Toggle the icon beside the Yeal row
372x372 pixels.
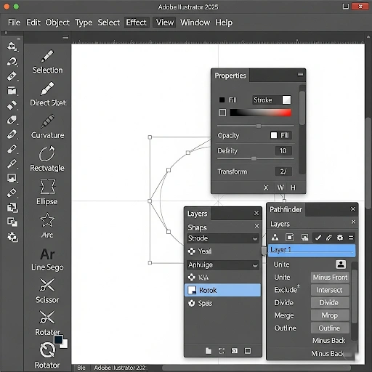coord(191,251)
